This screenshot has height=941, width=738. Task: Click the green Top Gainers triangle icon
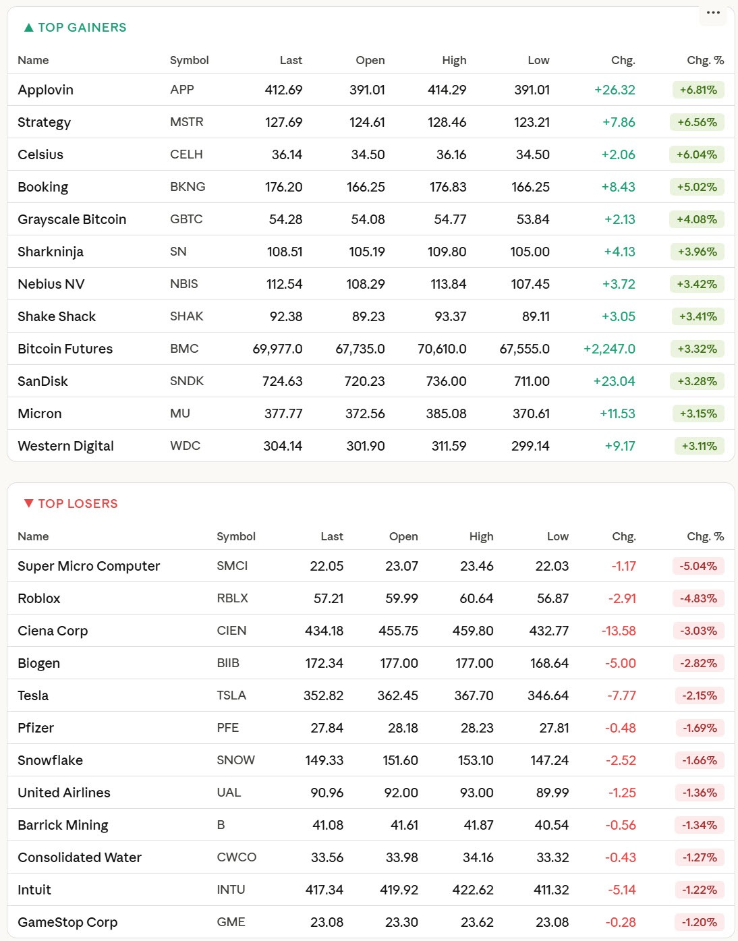(x=28, y=28)
